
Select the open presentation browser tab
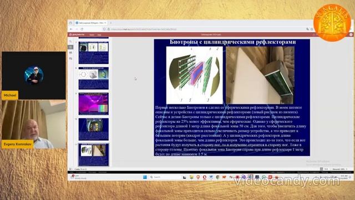coord(91,23)
